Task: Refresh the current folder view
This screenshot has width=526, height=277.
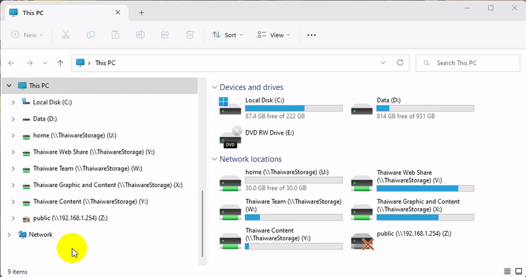Action: [400, 63]
